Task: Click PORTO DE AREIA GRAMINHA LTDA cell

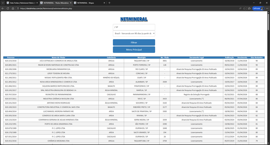Action: [58, 124]
